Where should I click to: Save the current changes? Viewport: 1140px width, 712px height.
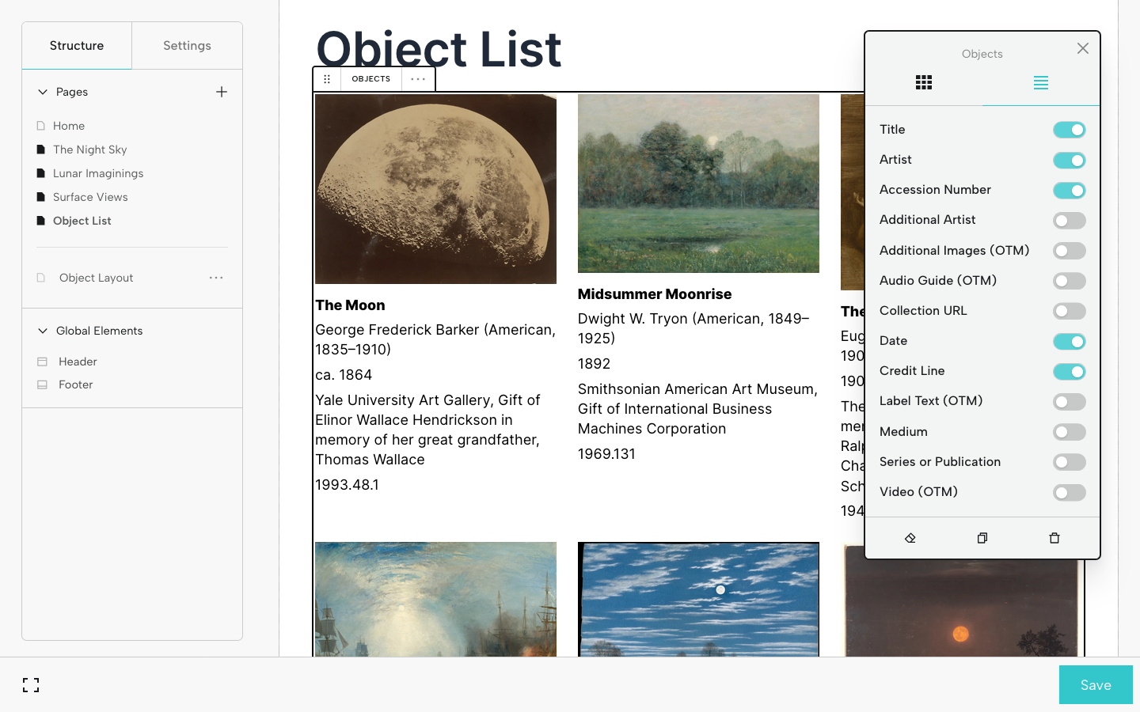[x=1096, y=685]
